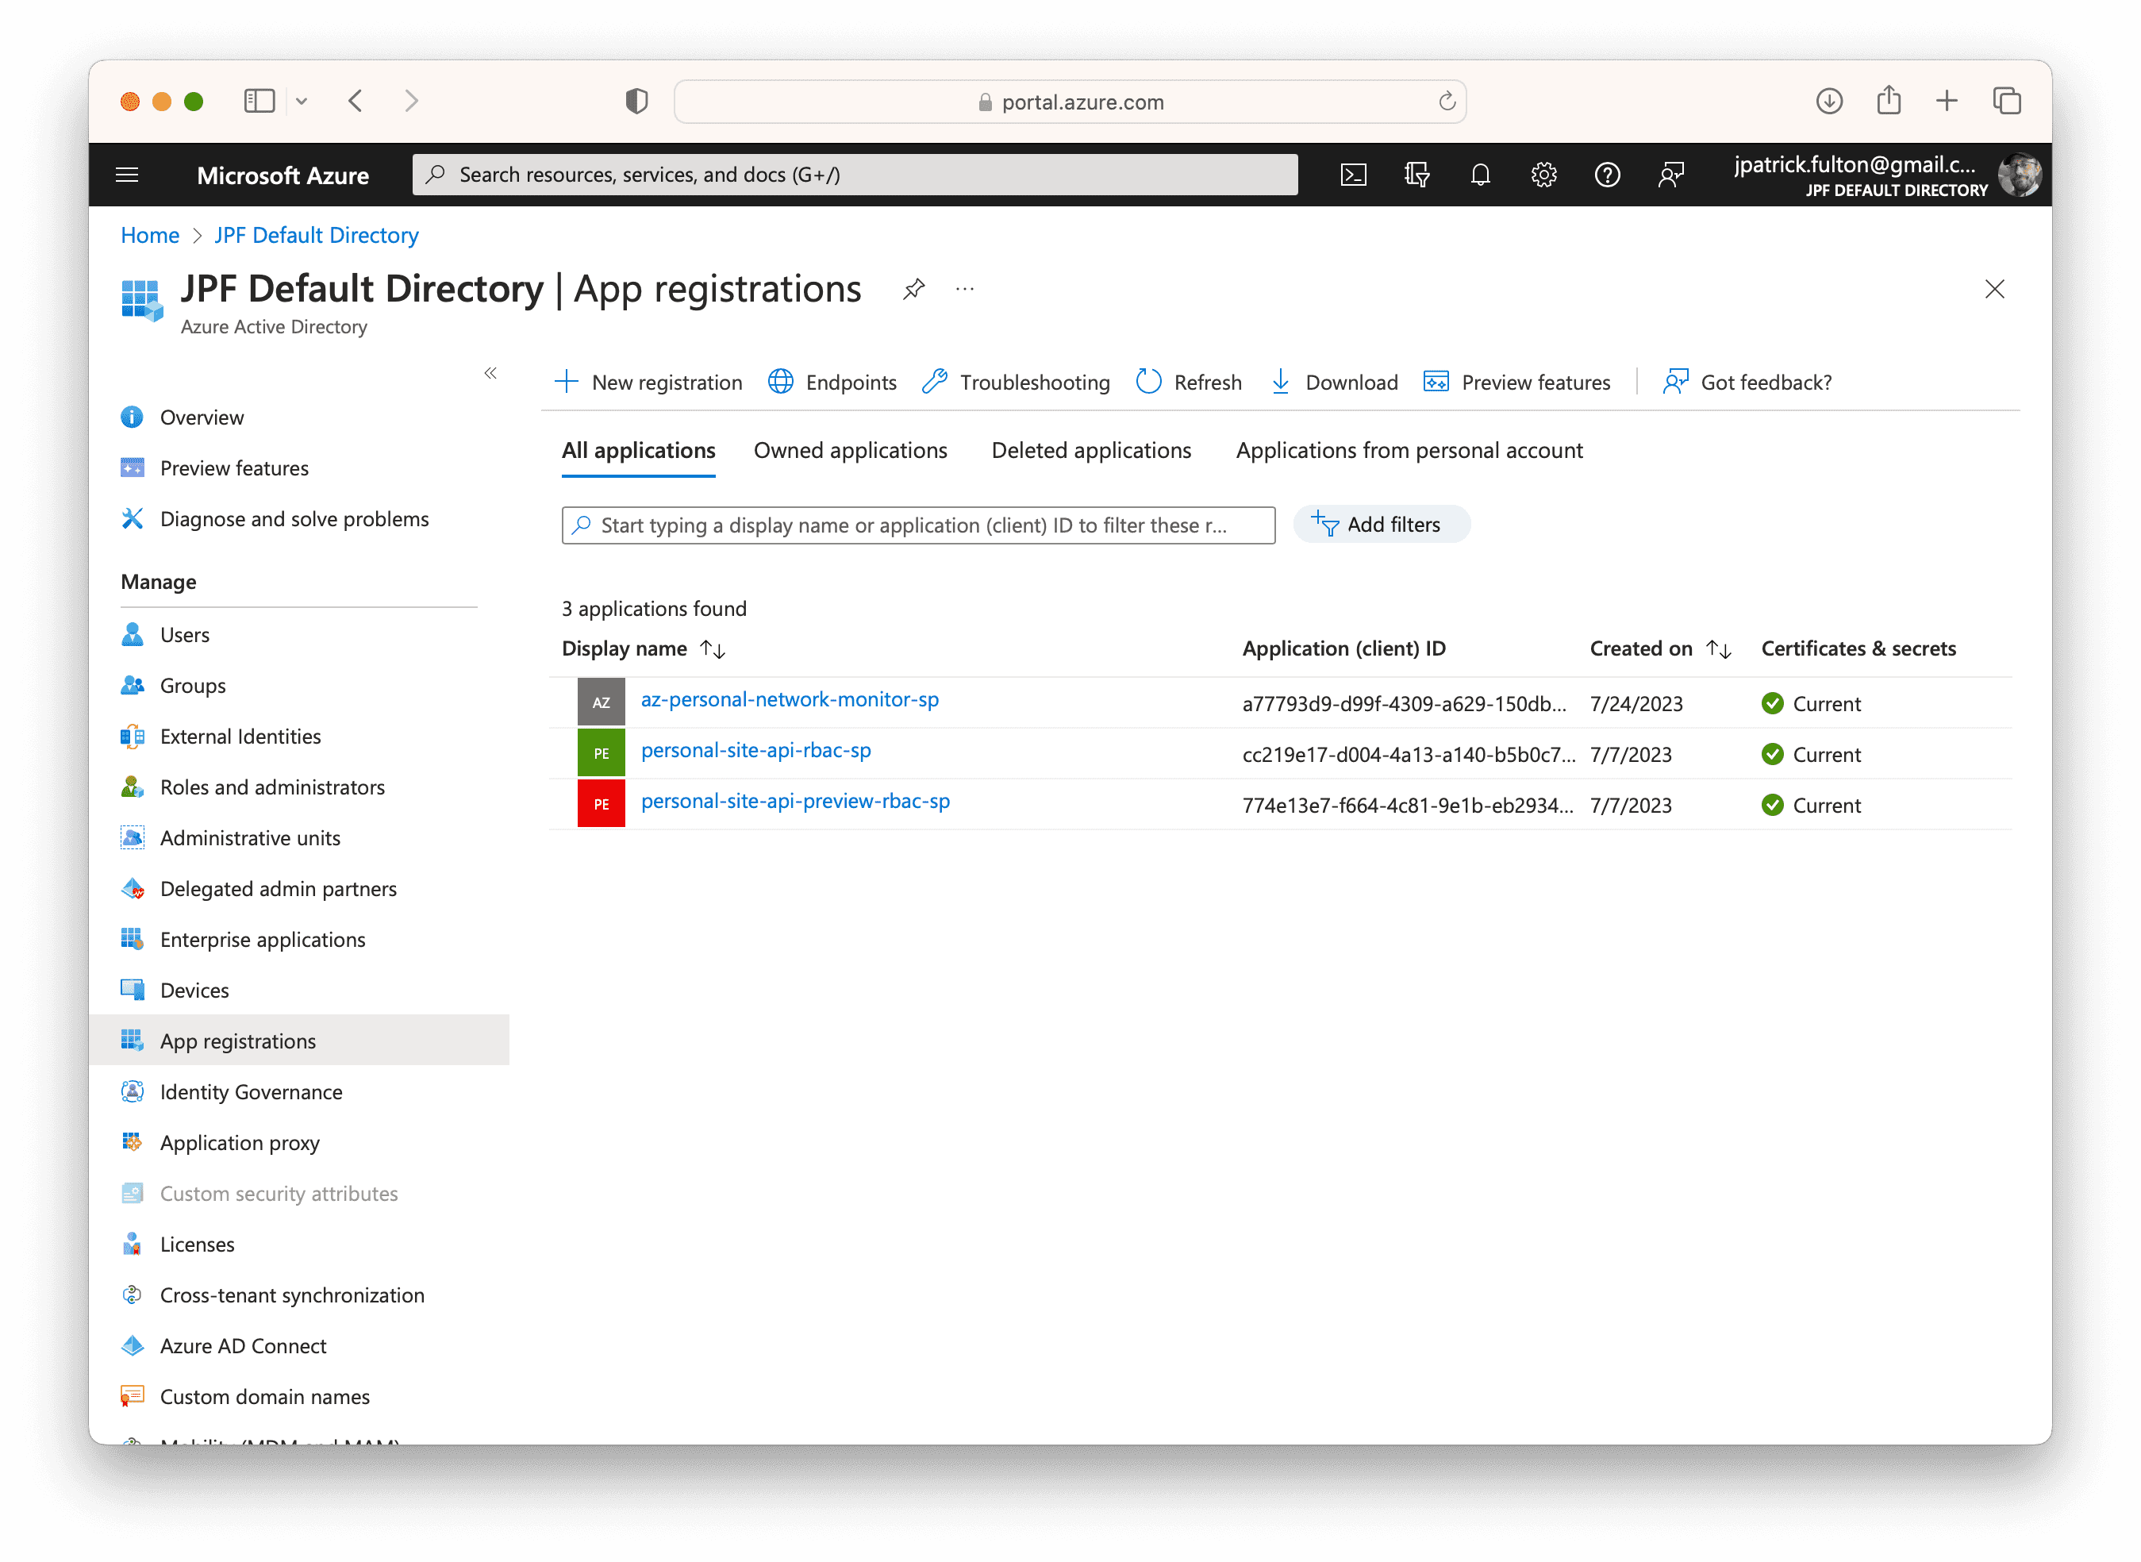
Task: Open Directories and subscriptions filter icon
Action: (x=1417, y=175)
